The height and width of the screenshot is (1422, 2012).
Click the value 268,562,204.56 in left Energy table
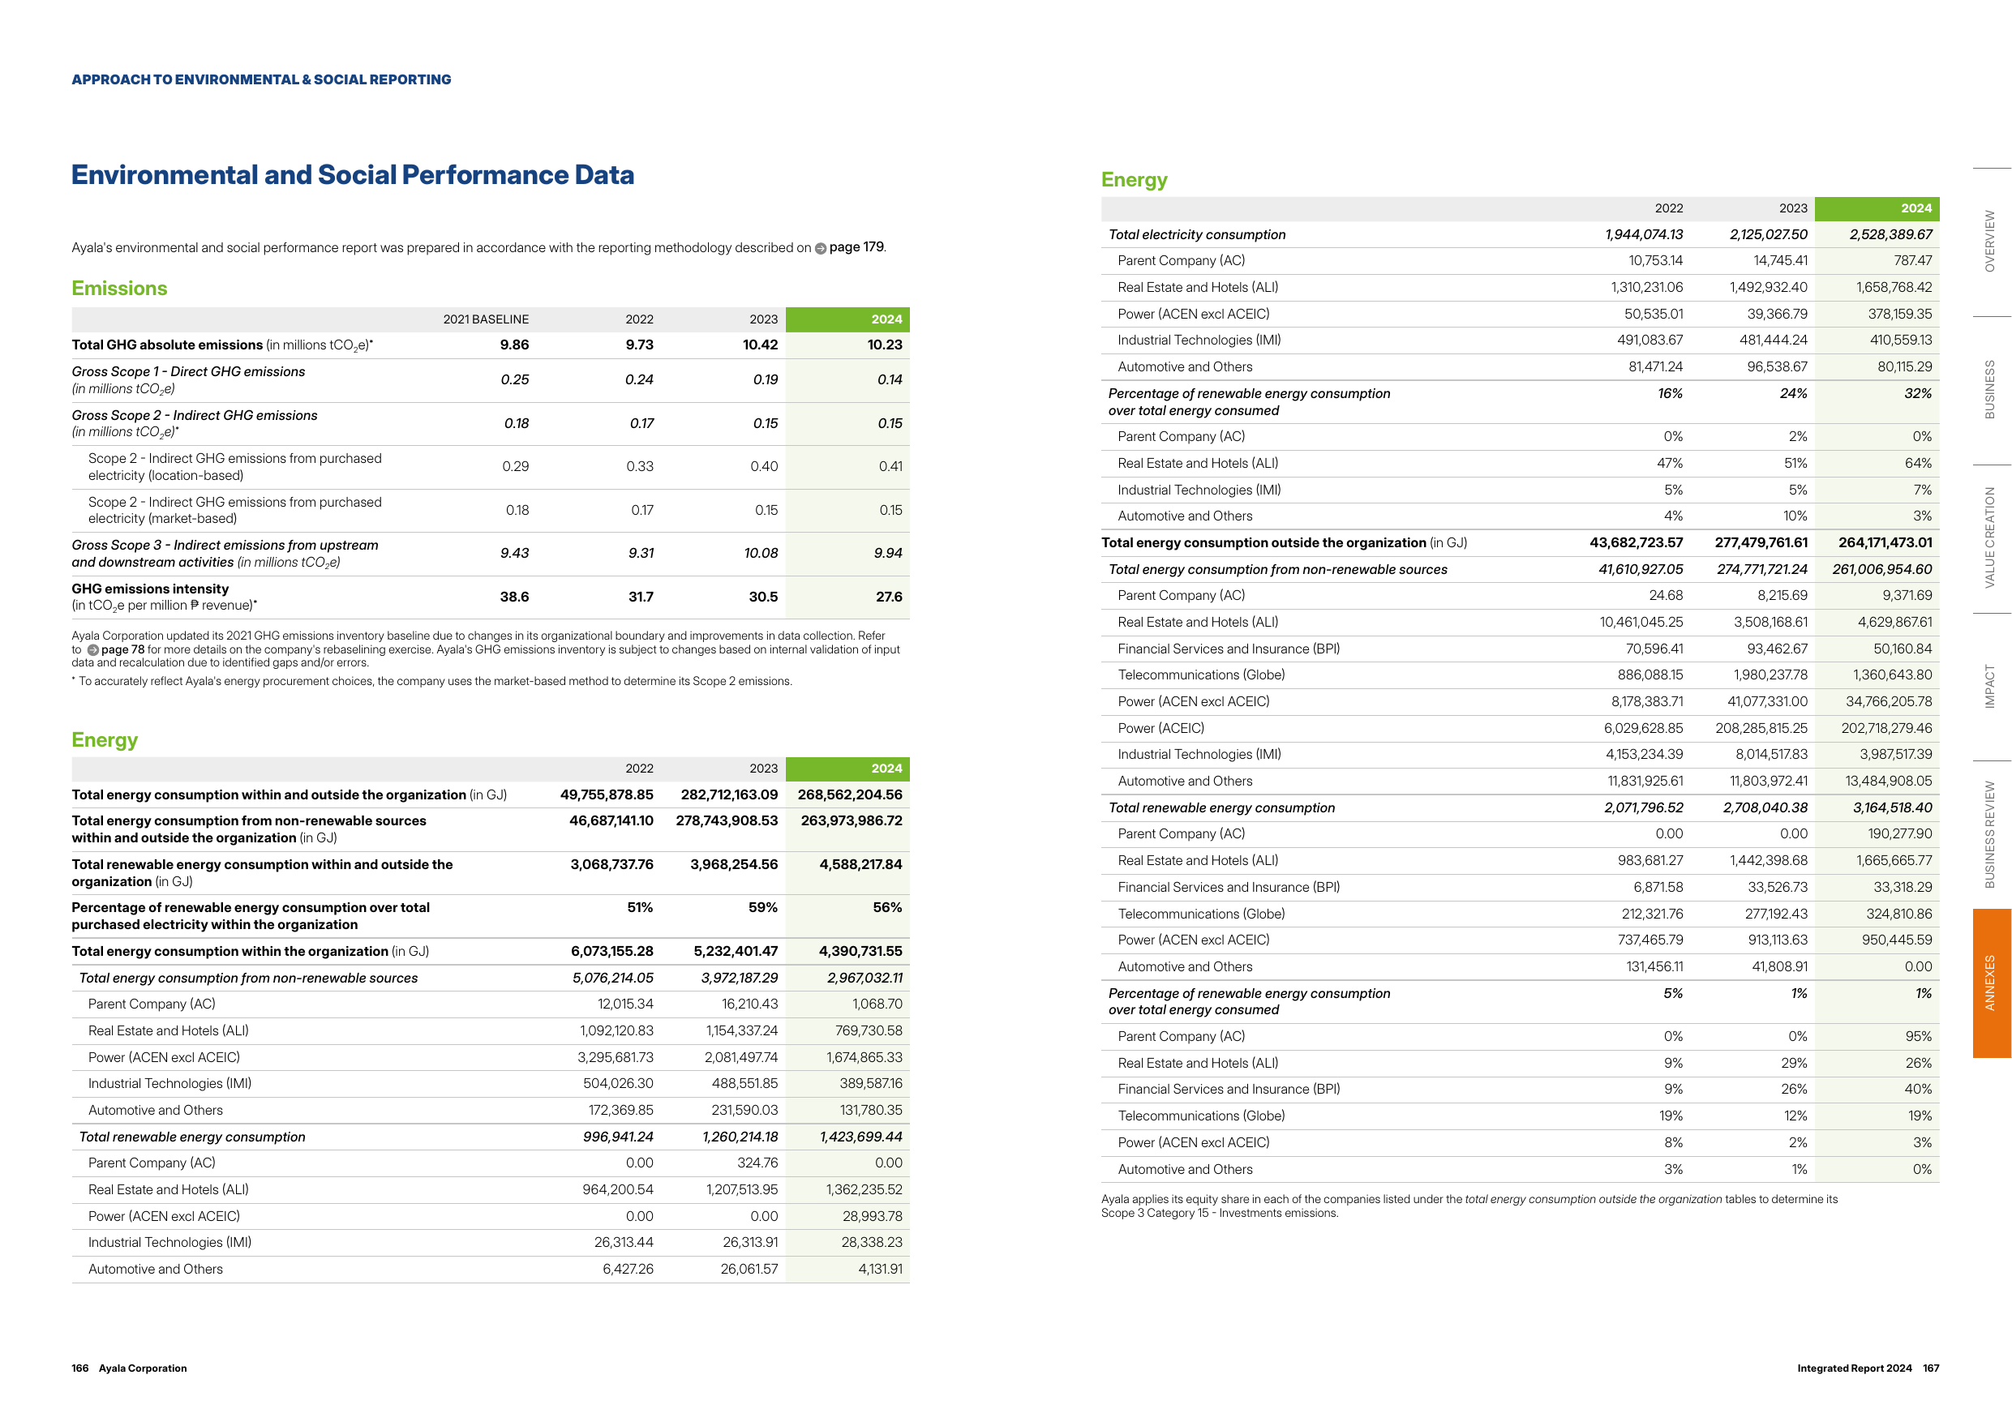(849, 795)
